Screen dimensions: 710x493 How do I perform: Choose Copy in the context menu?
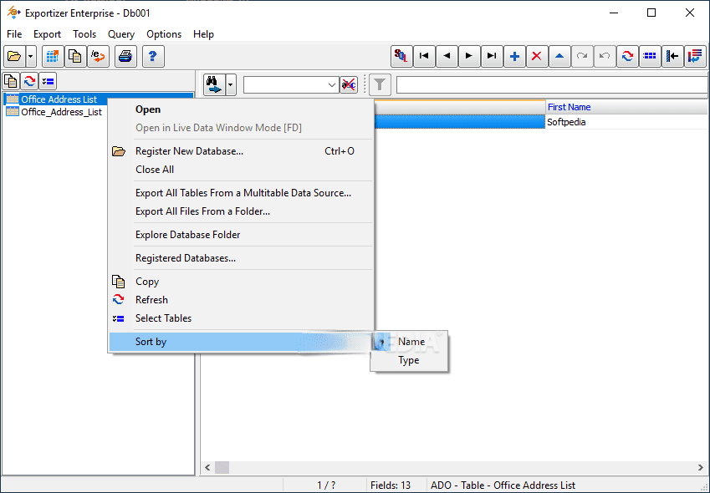[x=241, y=282]
